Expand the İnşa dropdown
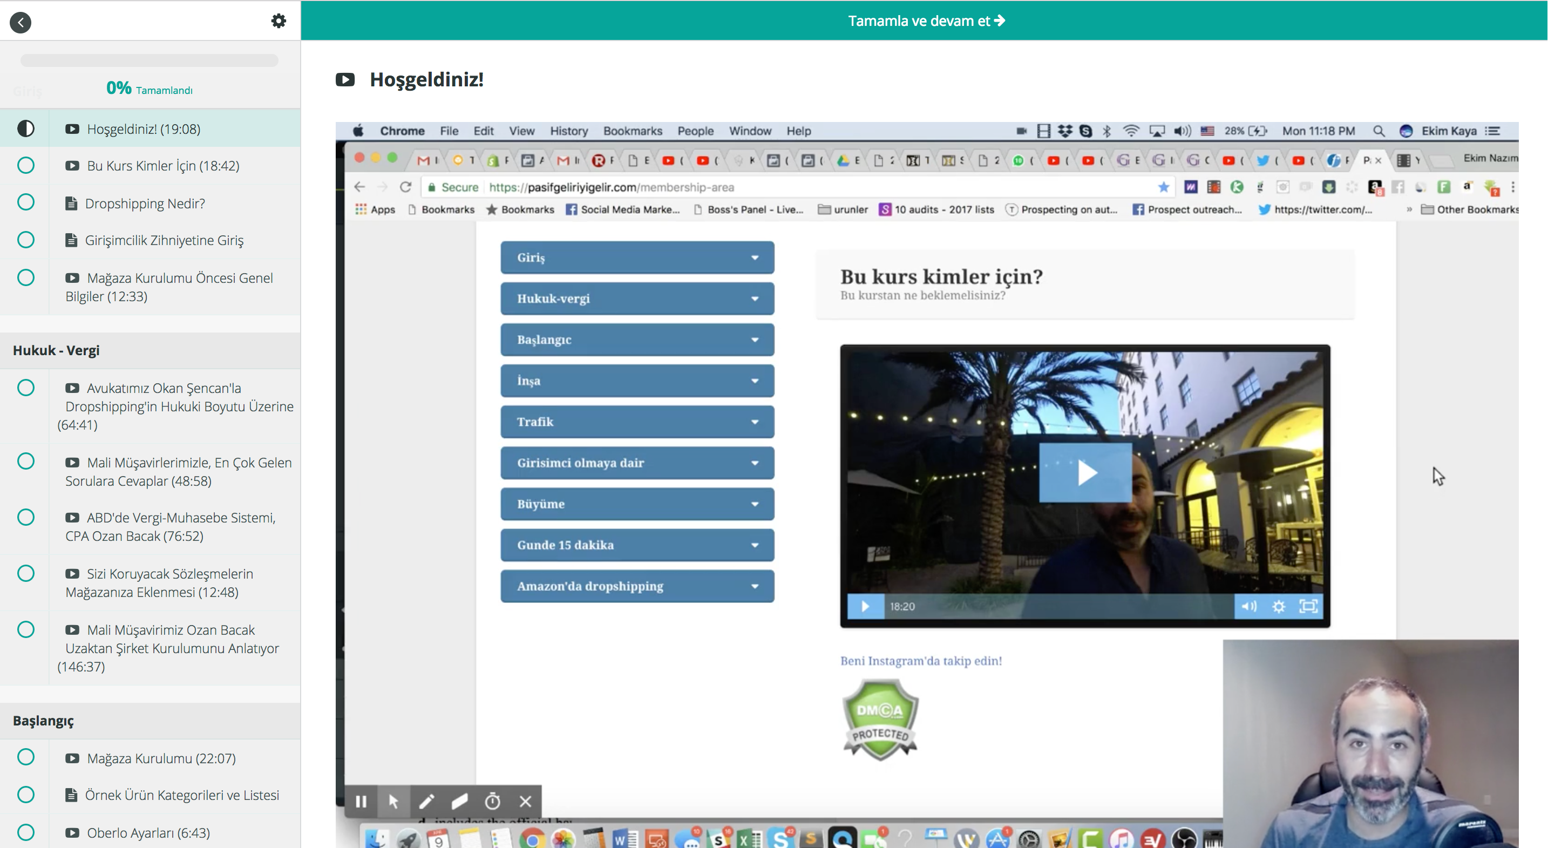The image size is (1548, 848). 637,381
